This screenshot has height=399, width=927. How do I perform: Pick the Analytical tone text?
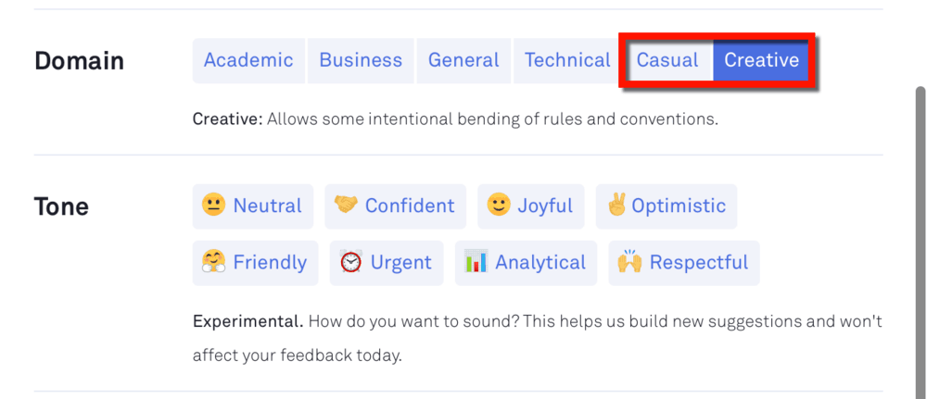point(540,263)
